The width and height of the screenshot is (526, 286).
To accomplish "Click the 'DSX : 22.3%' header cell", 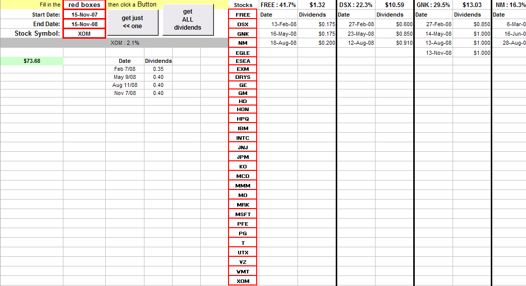I will pyautogui.click(x=356, y=5).
